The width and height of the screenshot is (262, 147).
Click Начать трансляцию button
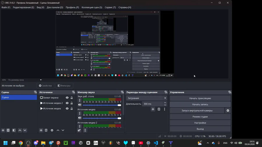(200, 98)
